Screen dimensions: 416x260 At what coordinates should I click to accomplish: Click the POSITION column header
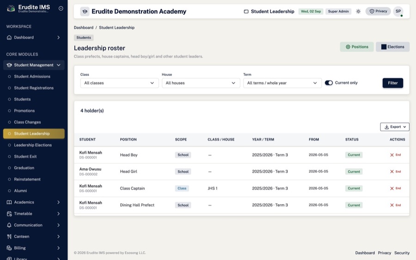click(128, 139)
